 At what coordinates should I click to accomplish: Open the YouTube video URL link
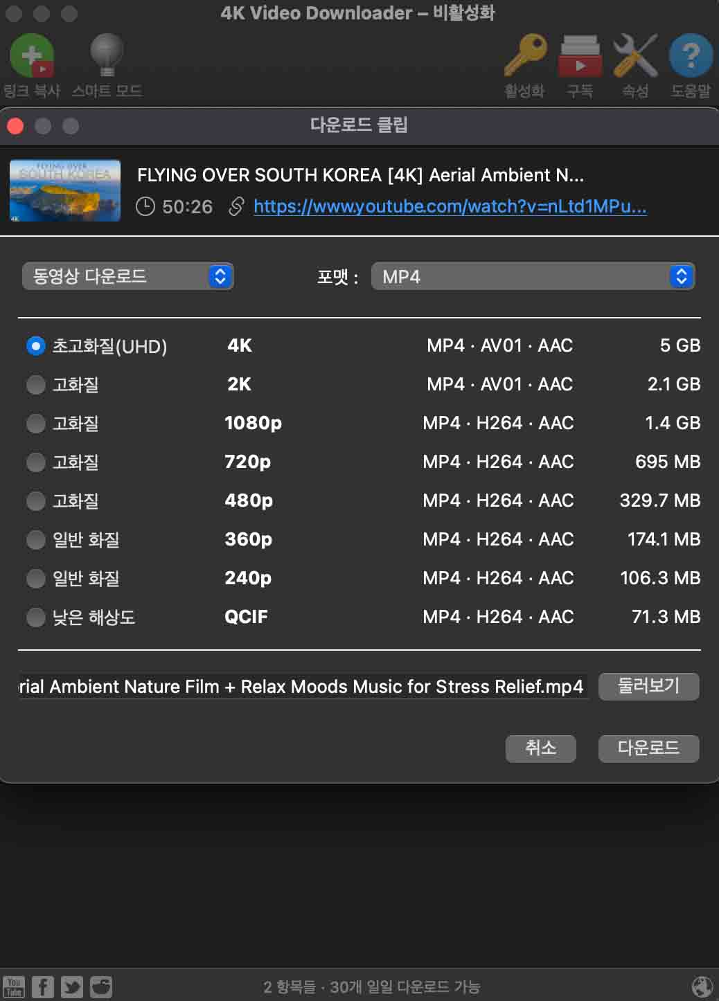(450, 206)
